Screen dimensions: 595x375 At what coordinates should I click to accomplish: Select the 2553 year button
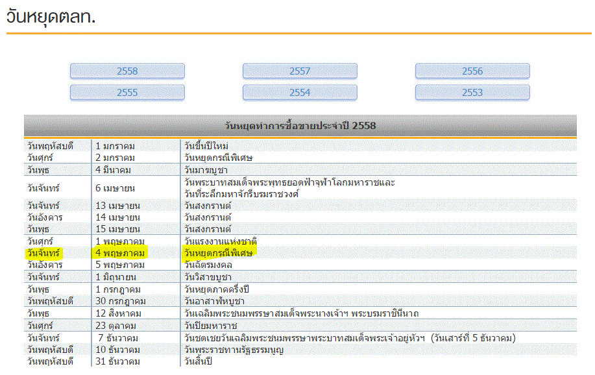[472, 93]
